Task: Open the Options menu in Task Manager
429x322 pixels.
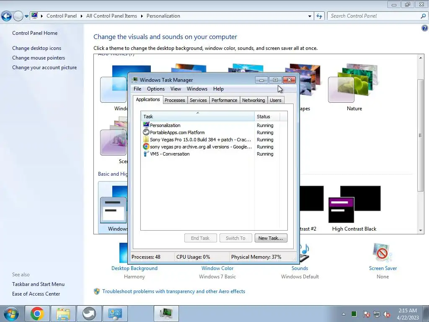Action: [156, 89]
